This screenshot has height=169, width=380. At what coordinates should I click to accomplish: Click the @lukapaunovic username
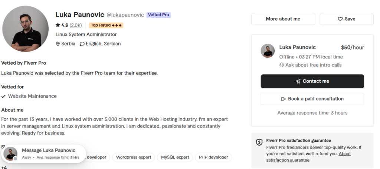pyautogui.click(x=125, y=15)
